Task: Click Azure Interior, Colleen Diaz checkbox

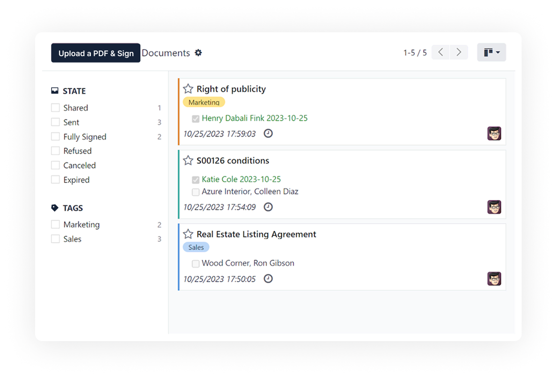Action: 195,192
